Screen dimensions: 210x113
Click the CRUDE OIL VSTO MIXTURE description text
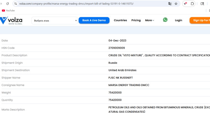click(x=159, y=55)
